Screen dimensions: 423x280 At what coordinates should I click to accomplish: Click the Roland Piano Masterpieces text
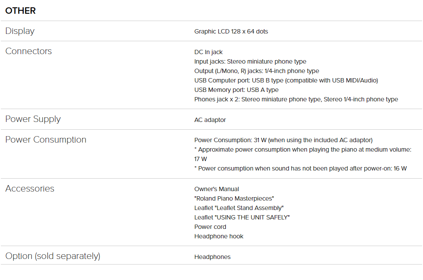click(234, 198)
